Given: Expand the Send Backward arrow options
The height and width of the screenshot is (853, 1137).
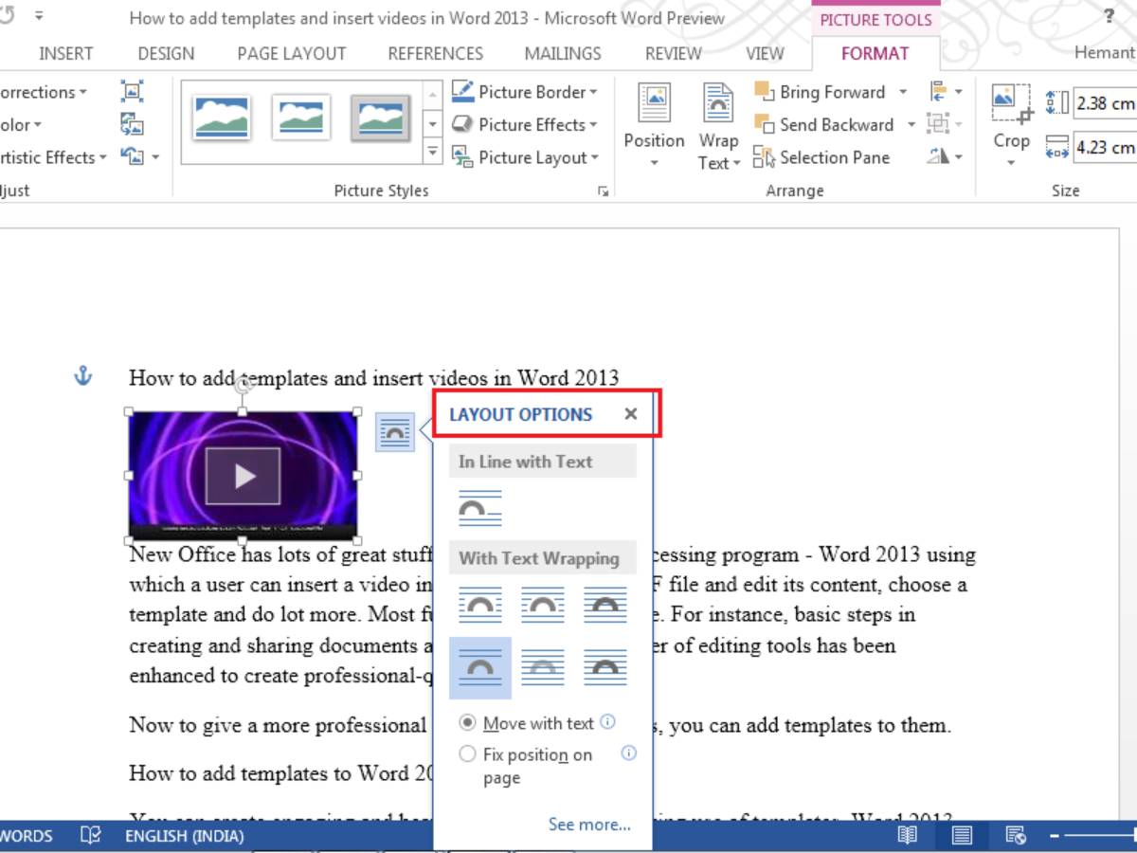Looking at the screenshot, I should click(911, 124).
